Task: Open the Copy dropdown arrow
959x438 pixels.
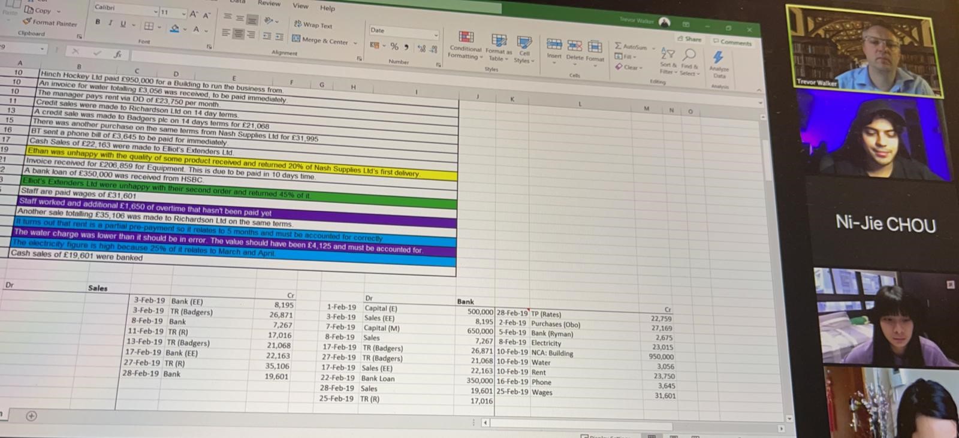Action: tap(59, 11)
